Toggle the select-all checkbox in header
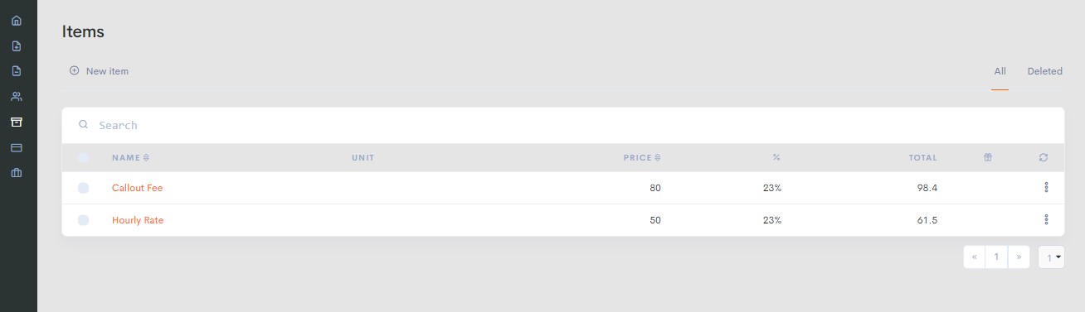 83,157
